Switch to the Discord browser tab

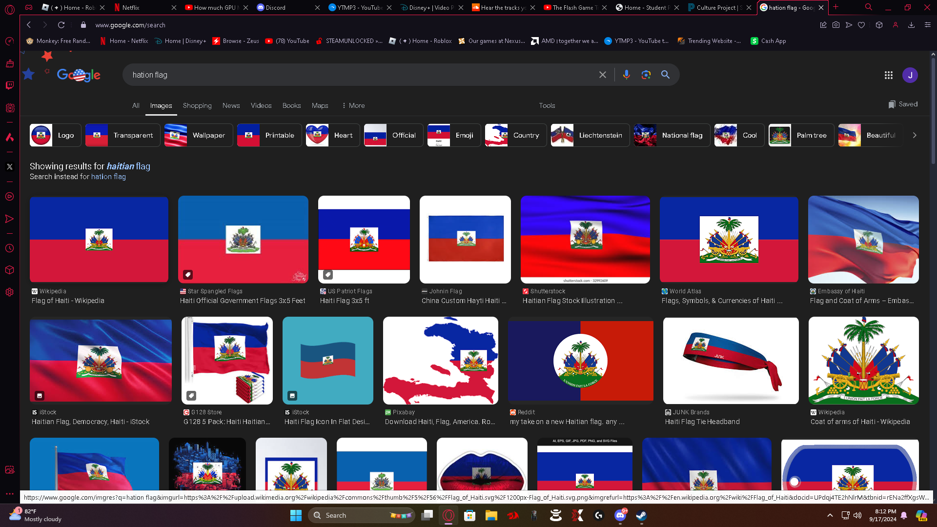tap(276, 7)
